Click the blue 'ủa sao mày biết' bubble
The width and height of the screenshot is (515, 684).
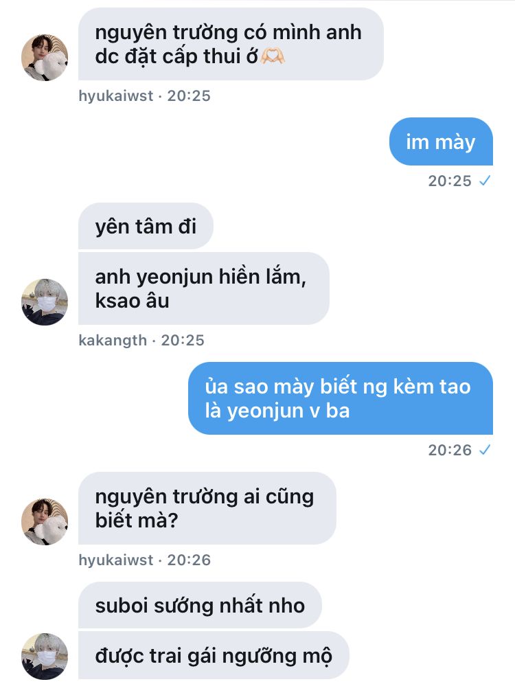pyautogui.click(x=340, y=398)
